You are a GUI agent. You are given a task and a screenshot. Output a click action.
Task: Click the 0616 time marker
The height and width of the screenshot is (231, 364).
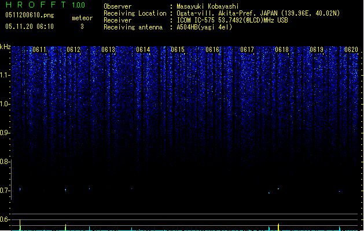[212, 50]
